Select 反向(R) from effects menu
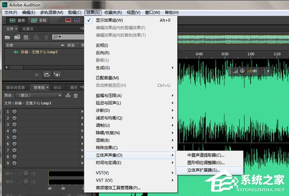The height and width of the screenshot is (196, 289). click(x=131, y=53)
